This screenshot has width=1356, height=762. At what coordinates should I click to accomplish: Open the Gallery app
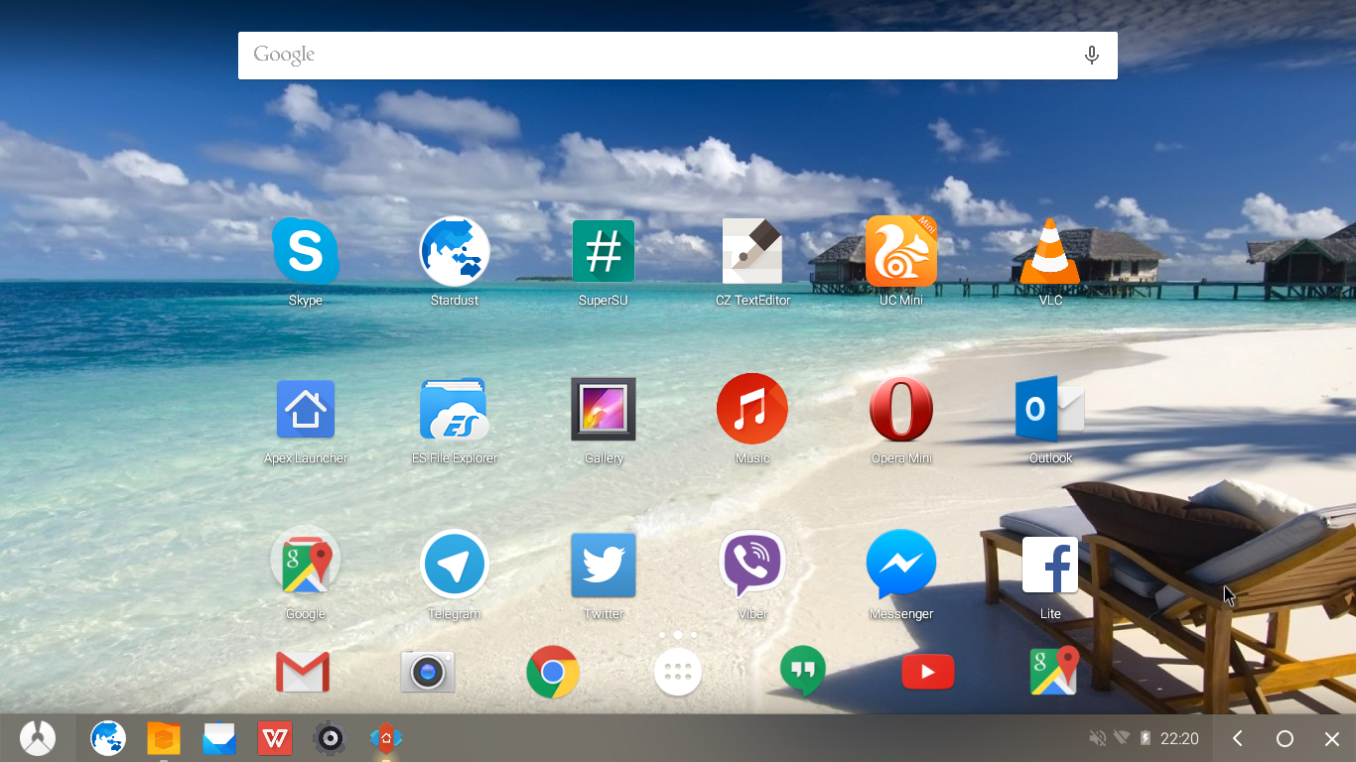click(604, 409)
